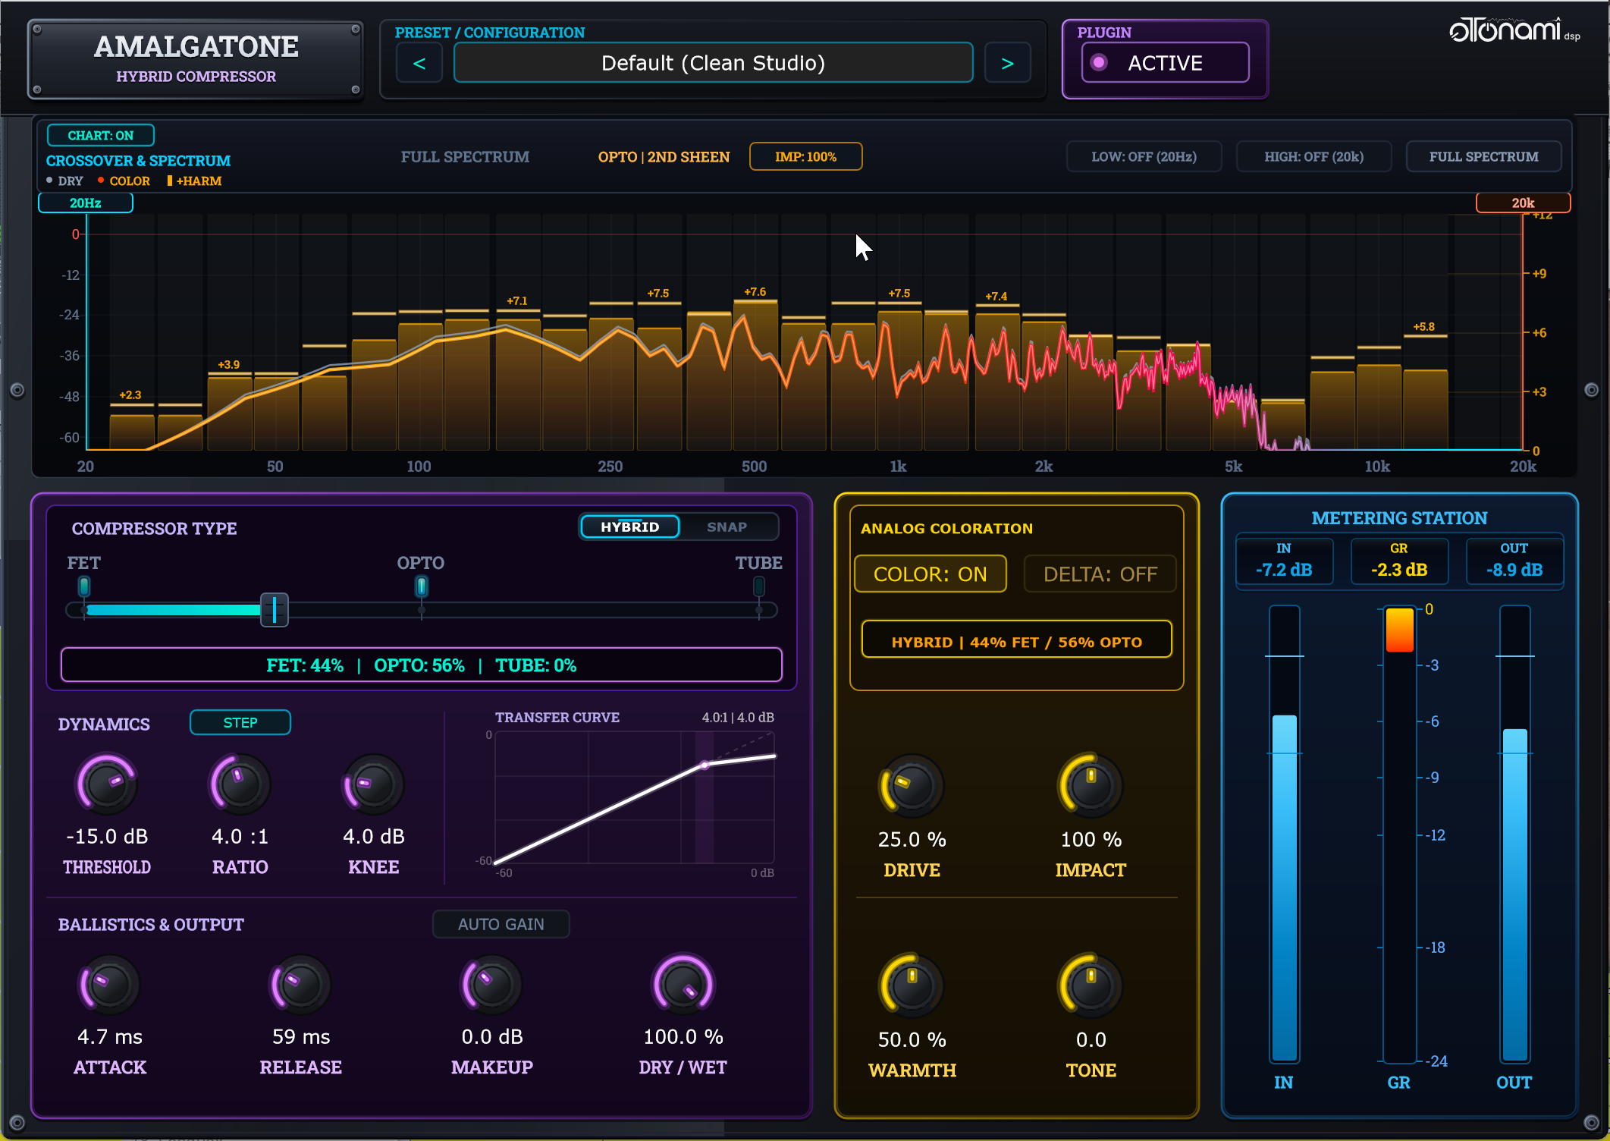The width and height of the screenshot is (1610, 1141).
Task: Open the Default (Clean Studio) preset selector
Action: coord(713,63)
